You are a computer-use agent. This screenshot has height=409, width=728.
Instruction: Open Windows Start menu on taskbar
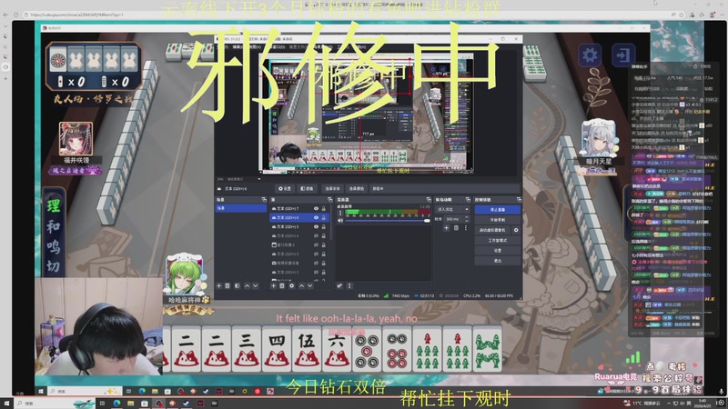[x=6, y=404]
